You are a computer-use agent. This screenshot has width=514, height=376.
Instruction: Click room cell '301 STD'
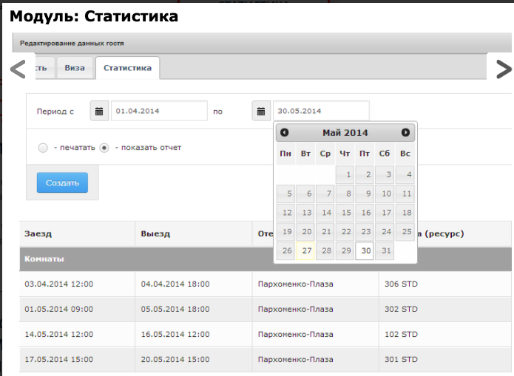tap(445, 360)
